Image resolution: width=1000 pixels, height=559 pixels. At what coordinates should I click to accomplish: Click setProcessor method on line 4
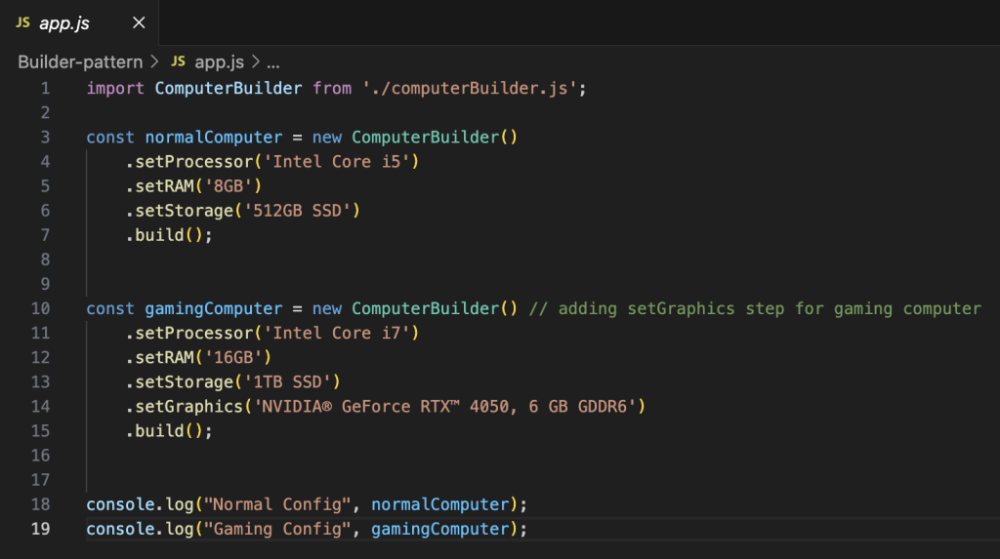(194, 161)
